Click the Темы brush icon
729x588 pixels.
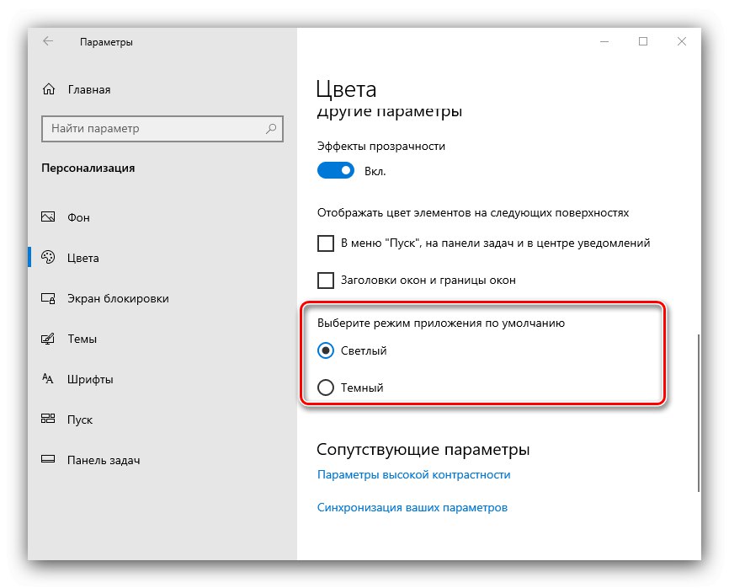pyautogui.click(x=49, y=339)
